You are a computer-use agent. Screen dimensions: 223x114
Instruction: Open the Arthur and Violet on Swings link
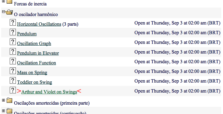pos(49,92)
